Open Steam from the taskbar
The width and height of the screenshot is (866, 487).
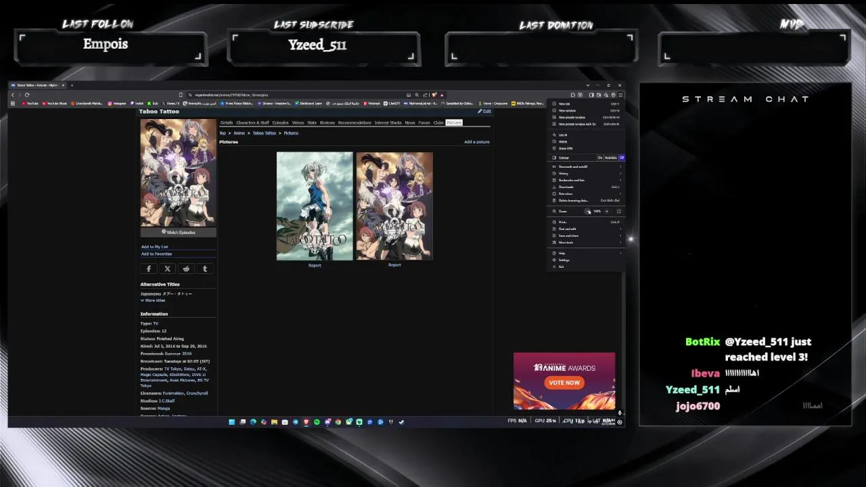point(402,421)
